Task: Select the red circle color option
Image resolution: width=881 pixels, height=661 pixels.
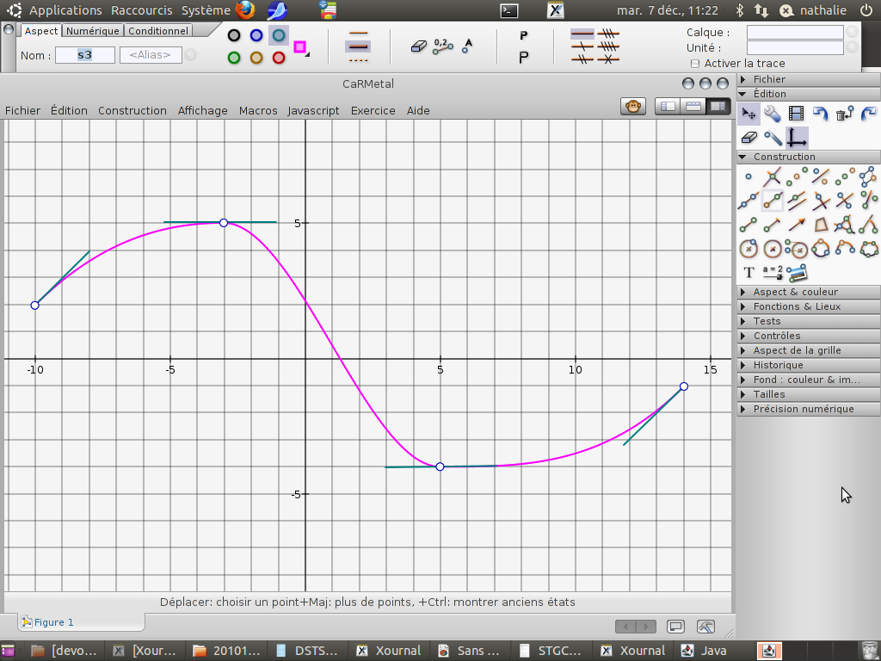Action: (279, 58)
